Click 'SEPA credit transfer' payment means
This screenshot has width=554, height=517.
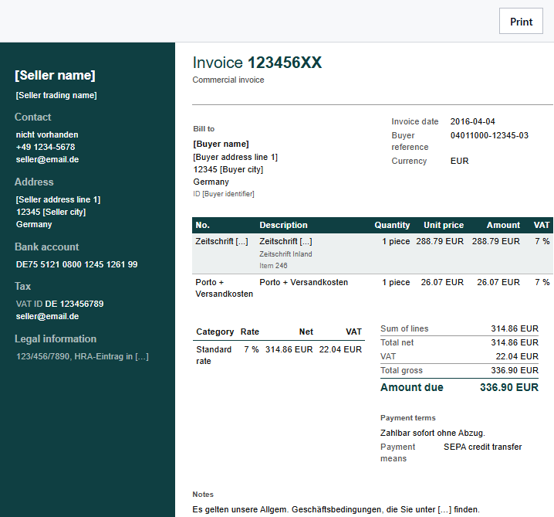click(483, 447)
